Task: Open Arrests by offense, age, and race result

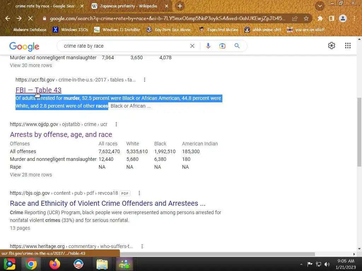Action: click(61, 134)
